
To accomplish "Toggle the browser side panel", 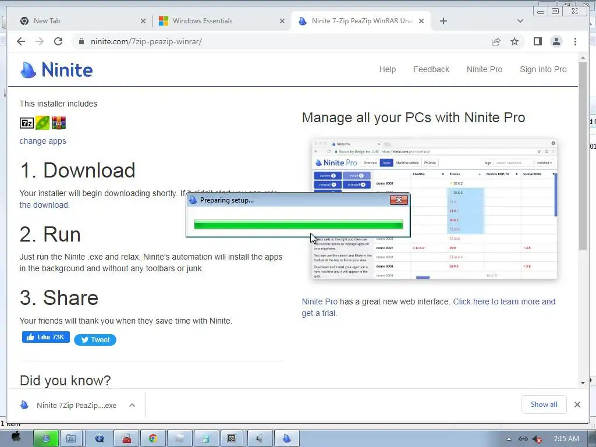I will tap(537, 41).
